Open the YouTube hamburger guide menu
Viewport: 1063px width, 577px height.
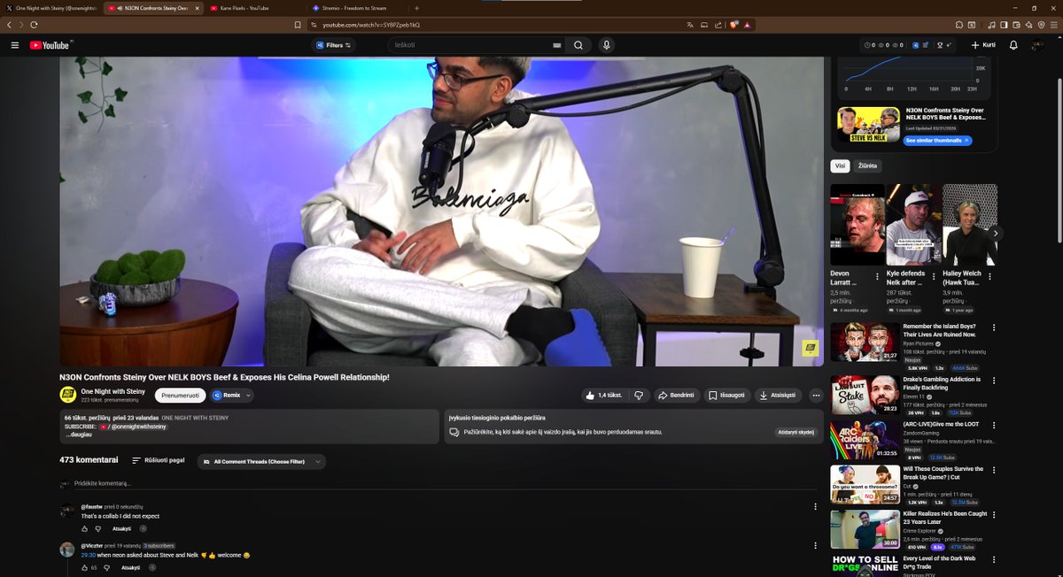pos(14,45)
